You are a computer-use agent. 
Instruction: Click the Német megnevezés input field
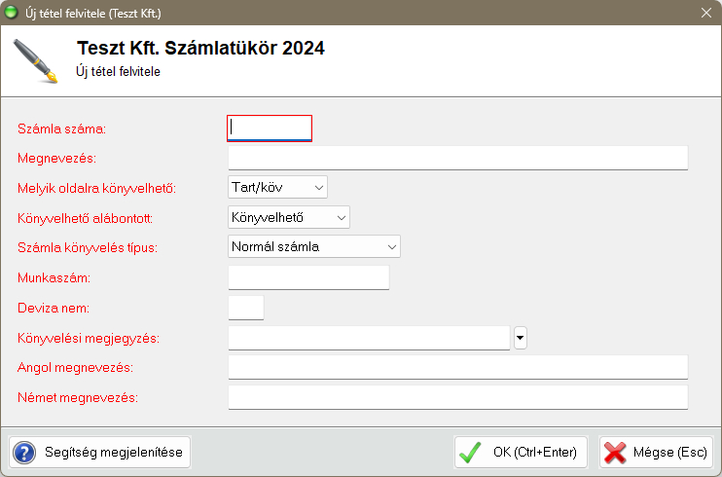(457, 397)
